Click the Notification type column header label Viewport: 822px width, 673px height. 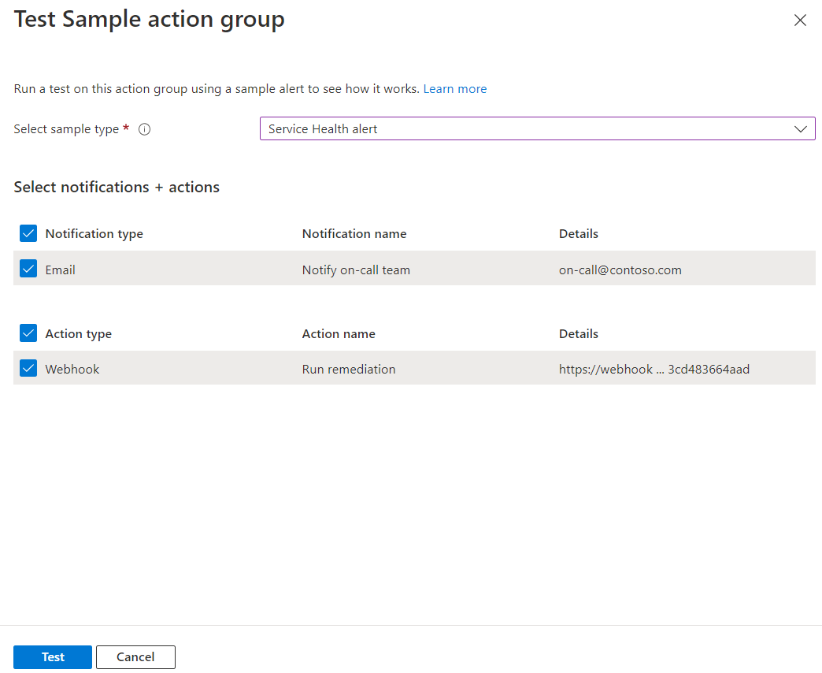pyautogui.click(x=94, y=234)
